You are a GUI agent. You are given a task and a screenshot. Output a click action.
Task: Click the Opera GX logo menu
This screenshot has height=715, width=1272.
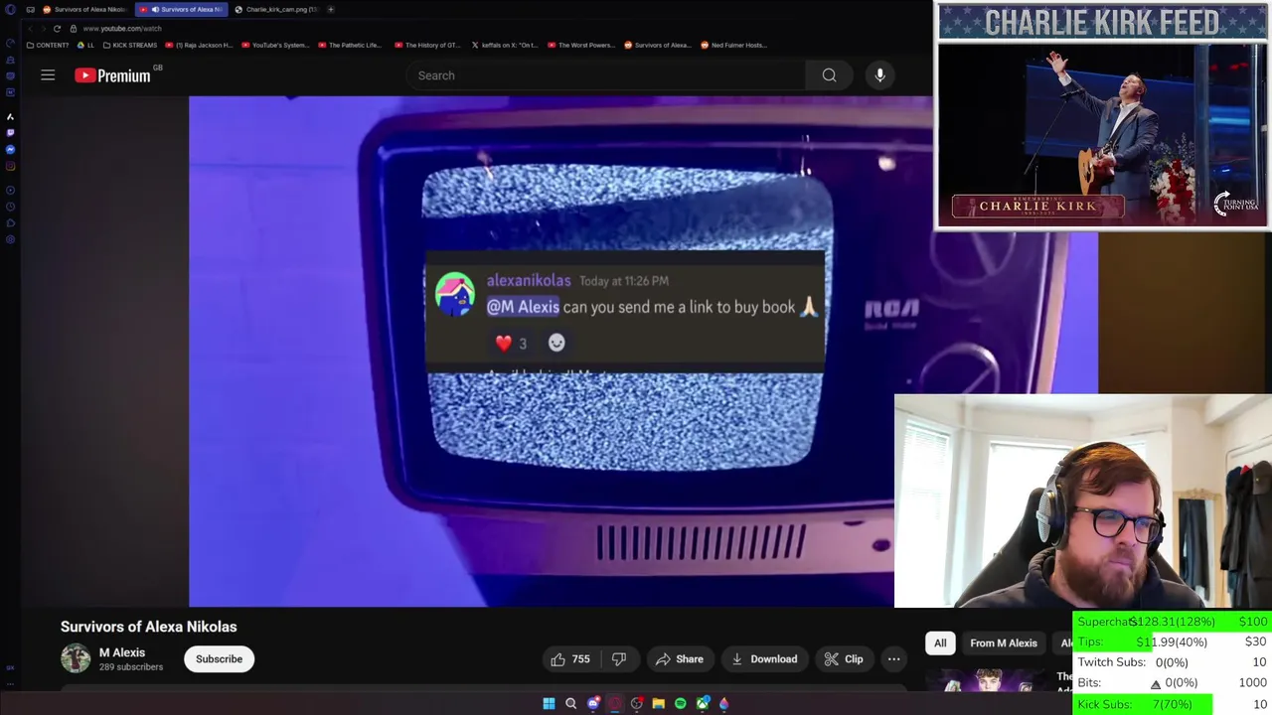[x=10, y=9]
